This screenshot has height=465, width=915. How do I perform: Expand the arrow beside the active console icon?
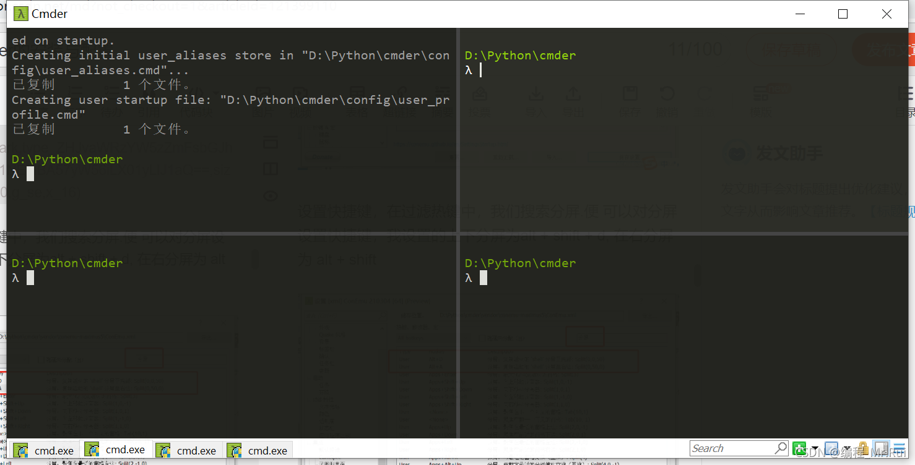847,448
